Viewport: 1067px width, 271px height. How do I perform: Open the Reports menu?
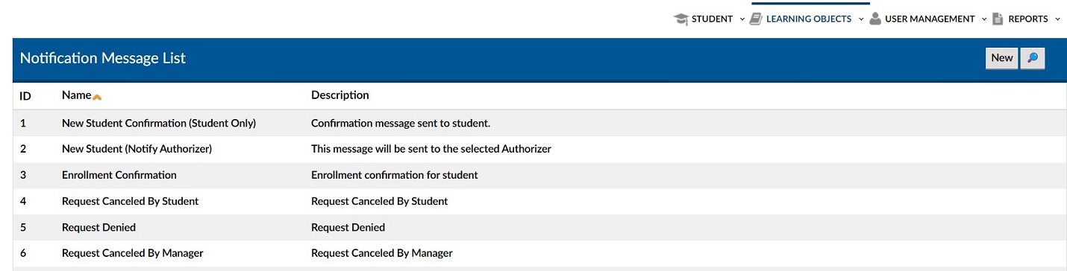1028,19
